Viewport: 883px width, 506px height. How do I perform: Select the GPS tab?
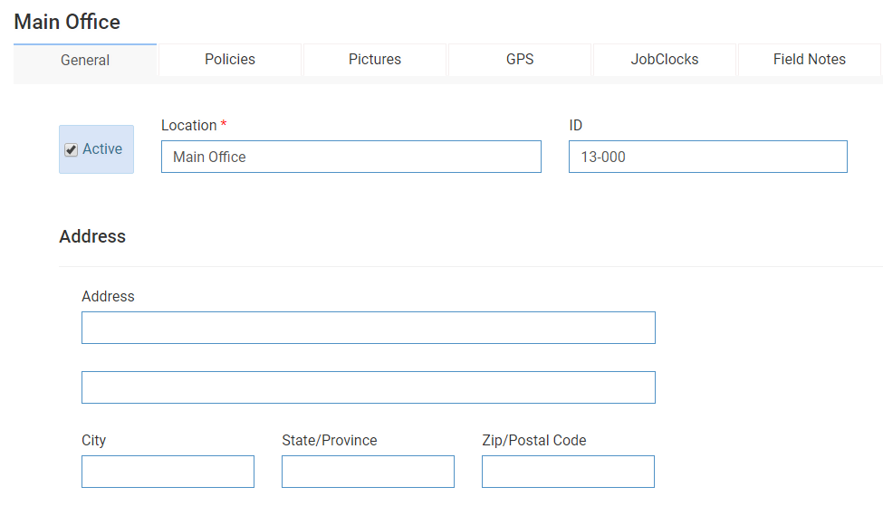[520, 60]
